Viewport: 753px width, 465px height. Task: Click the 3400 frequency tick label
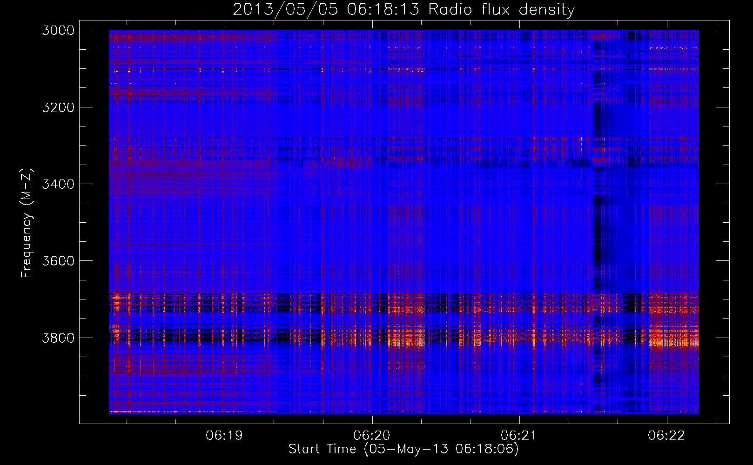tap(58, 184)
